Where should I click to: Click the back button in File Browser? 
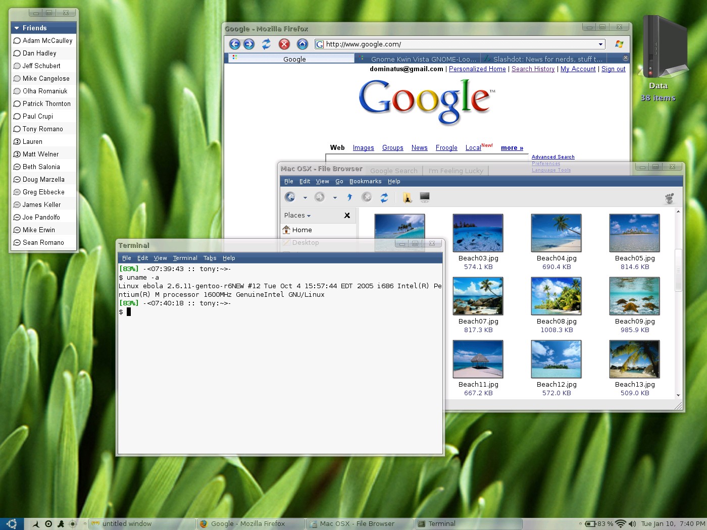pyautogui.click(x=290, y=197)
